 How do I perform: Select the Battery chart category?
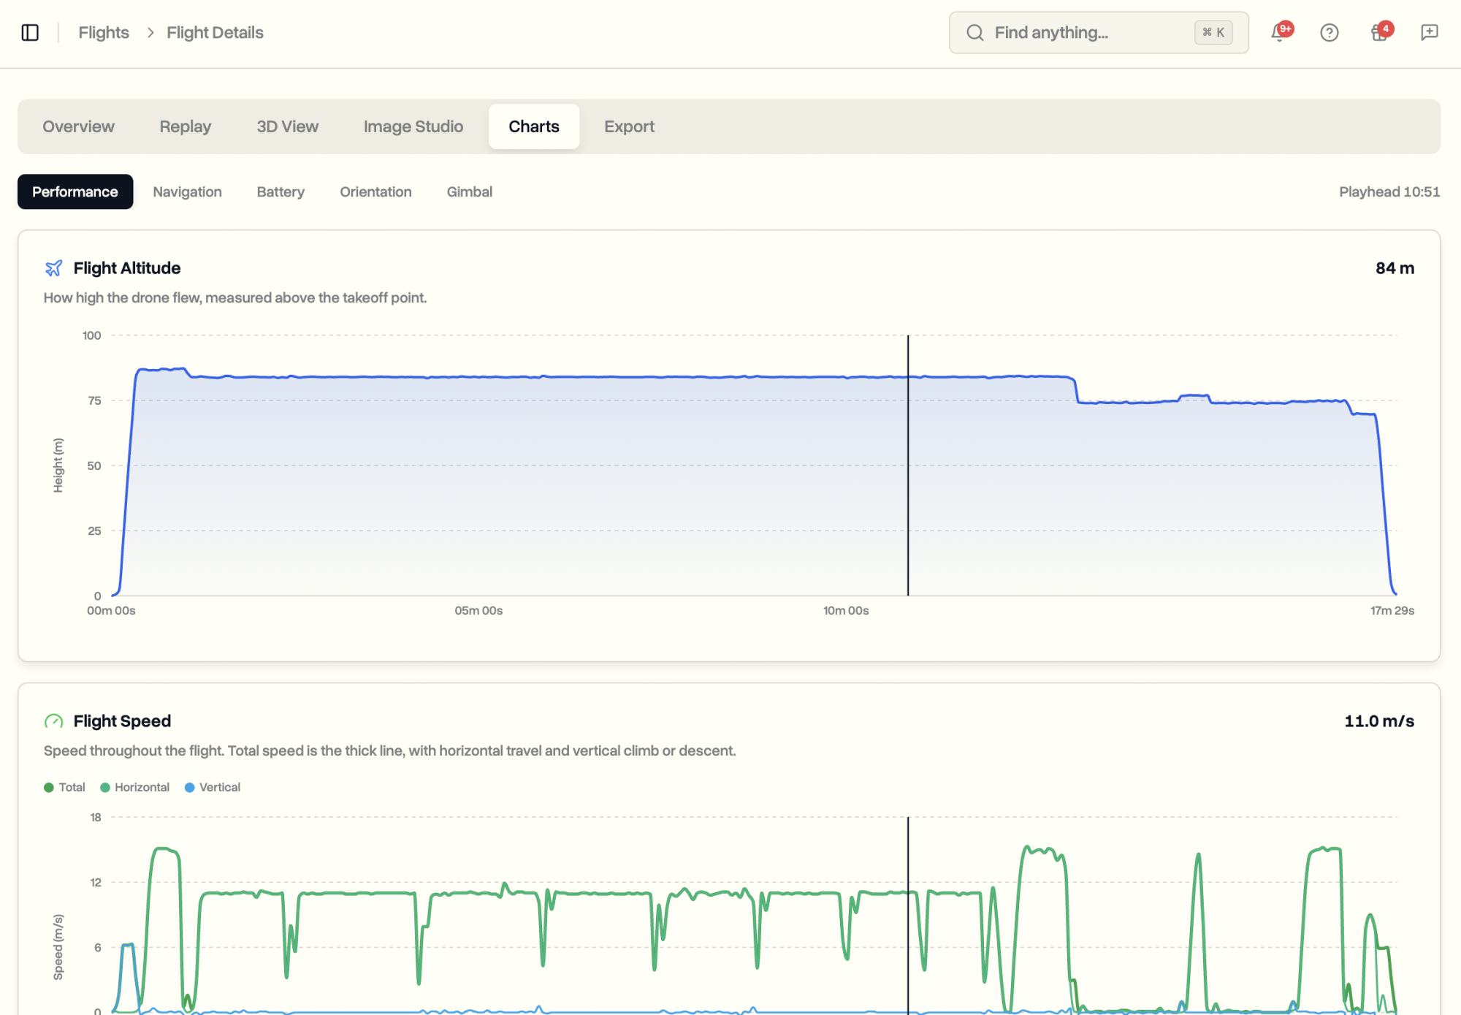coord(281,191)
